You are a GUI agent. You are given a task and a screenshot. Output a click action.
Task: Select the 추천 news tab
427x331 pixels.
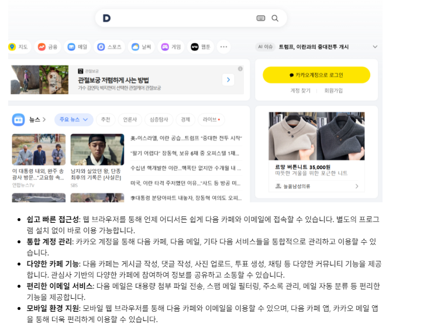106,119
